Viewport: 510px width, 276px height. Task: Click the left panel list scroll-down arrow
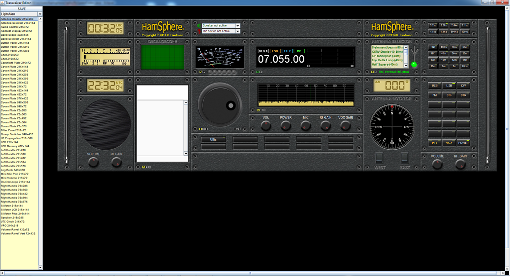40,268
